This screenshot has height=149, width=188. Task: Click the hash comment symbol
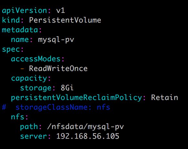click(4, 107)
